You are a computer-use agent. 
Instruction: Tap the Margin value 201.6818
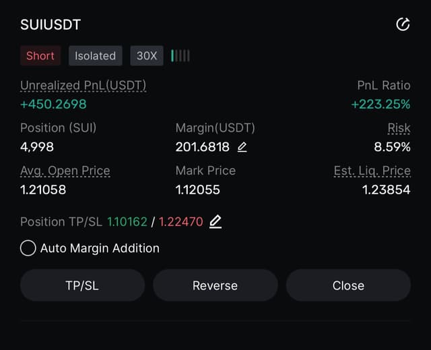[x=202, y=146]
